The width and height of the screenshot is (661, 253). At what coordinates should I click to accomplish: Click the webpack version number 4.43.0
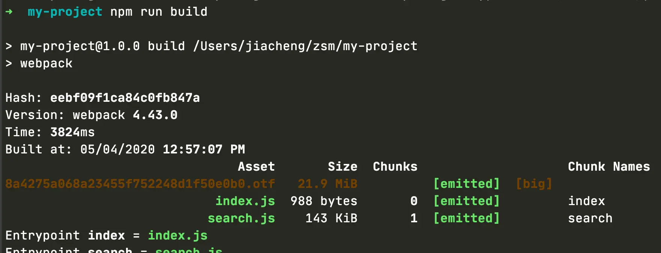click(155, 115)
